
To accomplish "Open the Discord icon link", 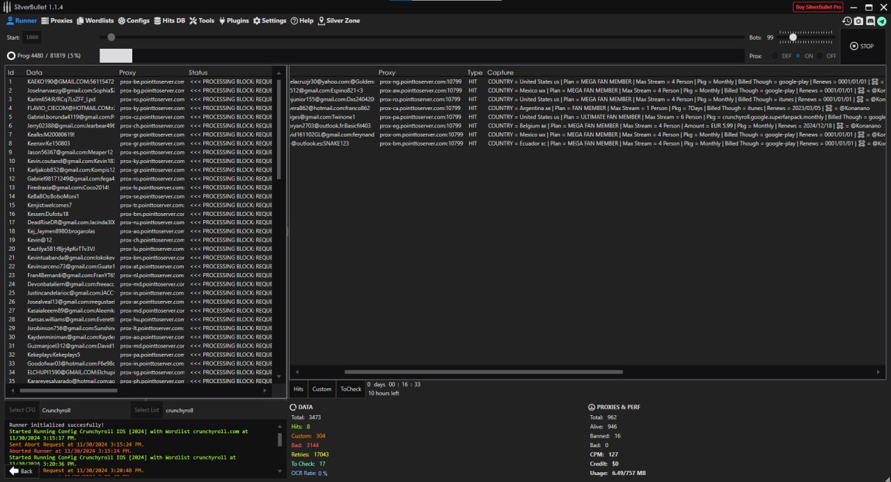I will (x=870, y=21).
